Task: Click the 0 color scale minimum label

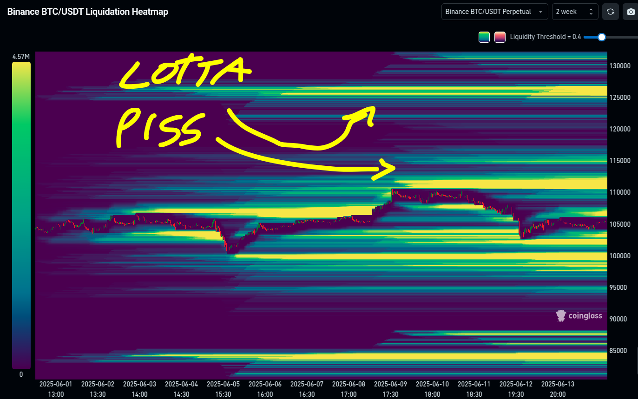Action: 21,374
